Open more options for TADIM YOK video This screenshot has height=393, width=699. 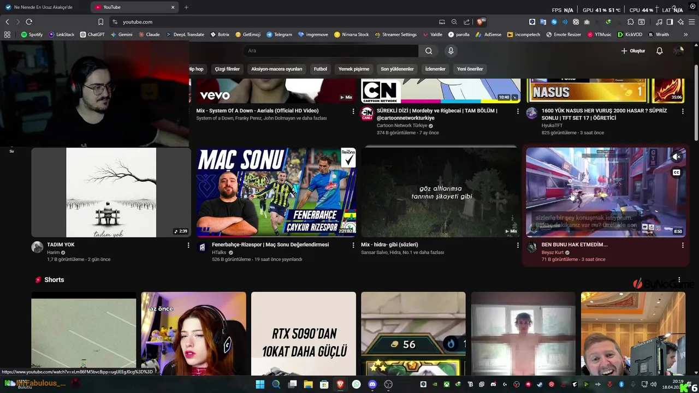(x=188, y=245)
